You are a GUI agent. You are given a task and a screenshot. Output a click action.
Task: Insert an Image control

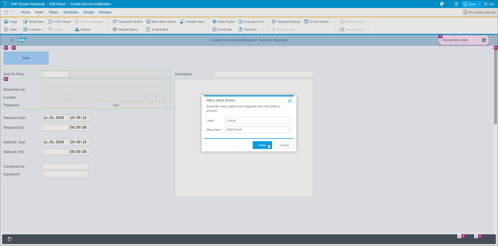pyautogui.click(x=11, y=21)
